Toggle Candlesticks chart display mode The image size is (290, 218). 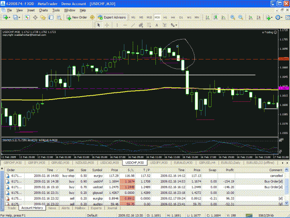tap(215, 17)
